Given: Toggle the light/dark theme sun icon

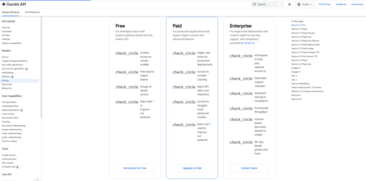Looking at the screenshot, I should tap(289, 4).
